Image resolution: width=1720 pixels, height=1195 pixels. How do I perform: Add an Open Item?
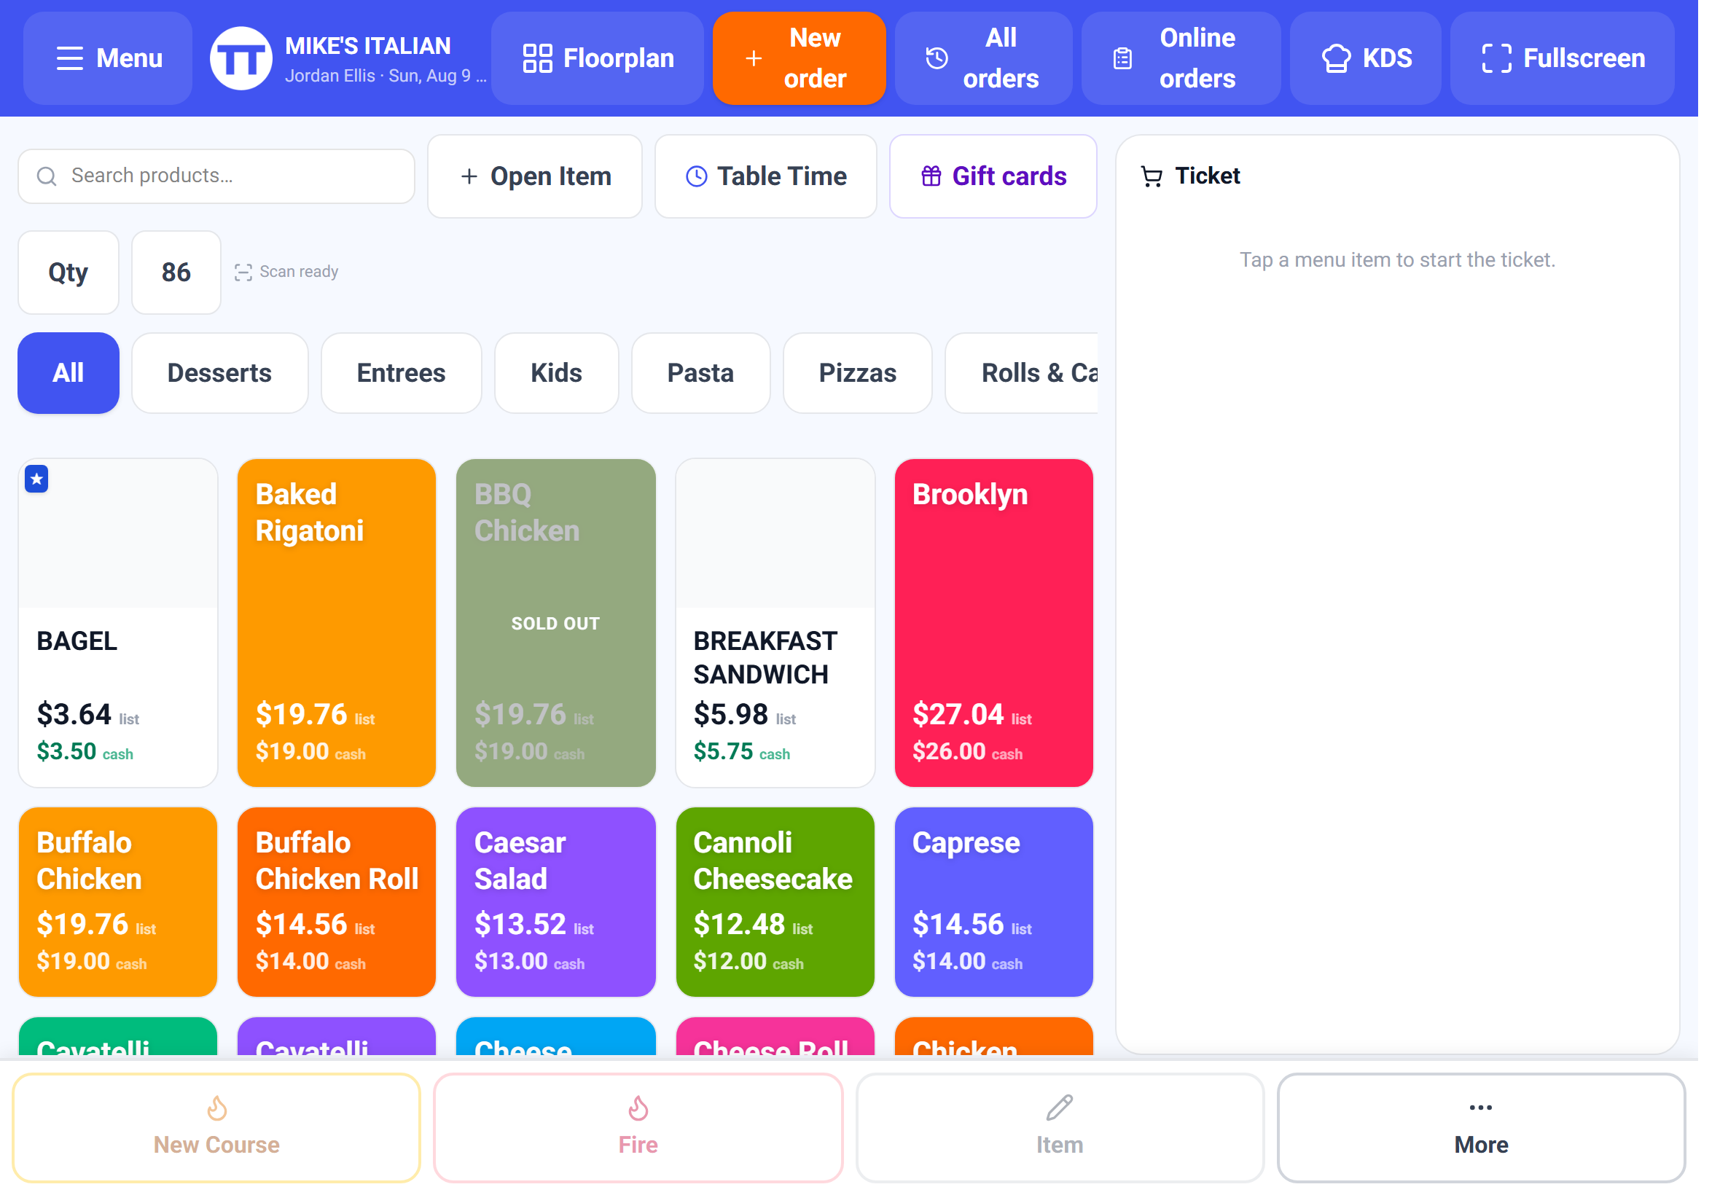[x=535, y=176]
